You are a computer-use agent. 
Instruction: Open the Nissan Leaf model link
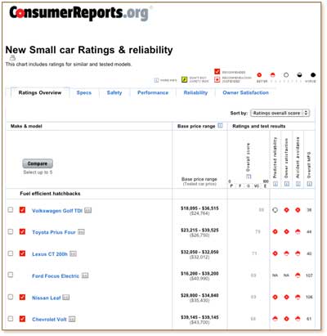47,298
